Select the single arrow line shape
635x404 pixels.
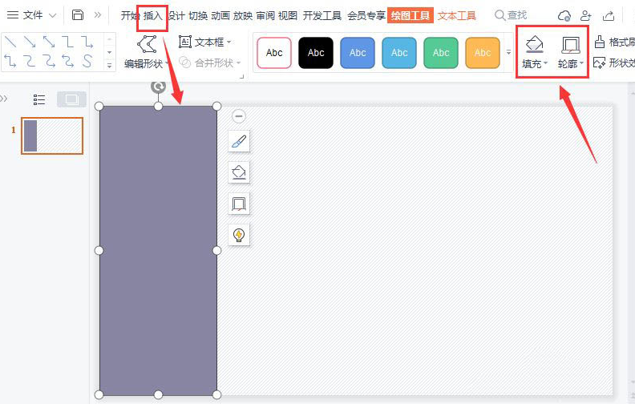coord(30,42)
